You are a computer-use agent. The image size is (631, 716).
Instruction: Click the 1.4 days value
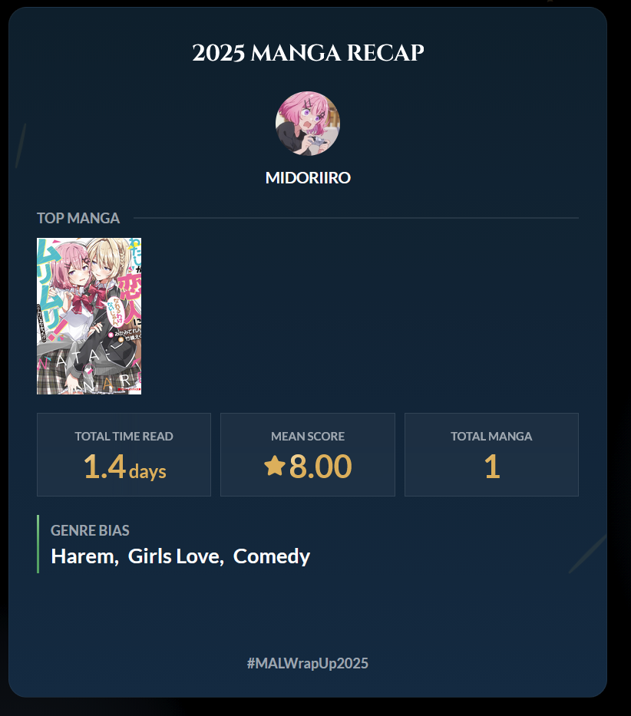tap(124, 467)
